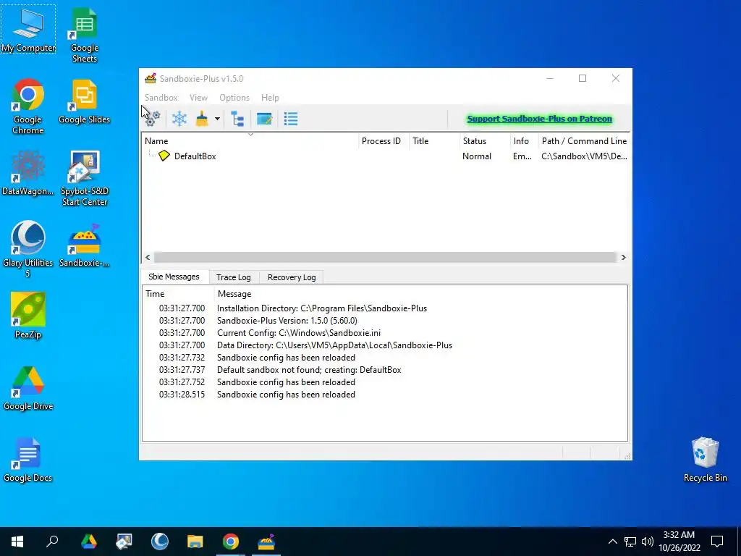This screenshot has height=556, width=741.
Task: Click the horizontal scrollbar right arrow
Action: (623, 257)
